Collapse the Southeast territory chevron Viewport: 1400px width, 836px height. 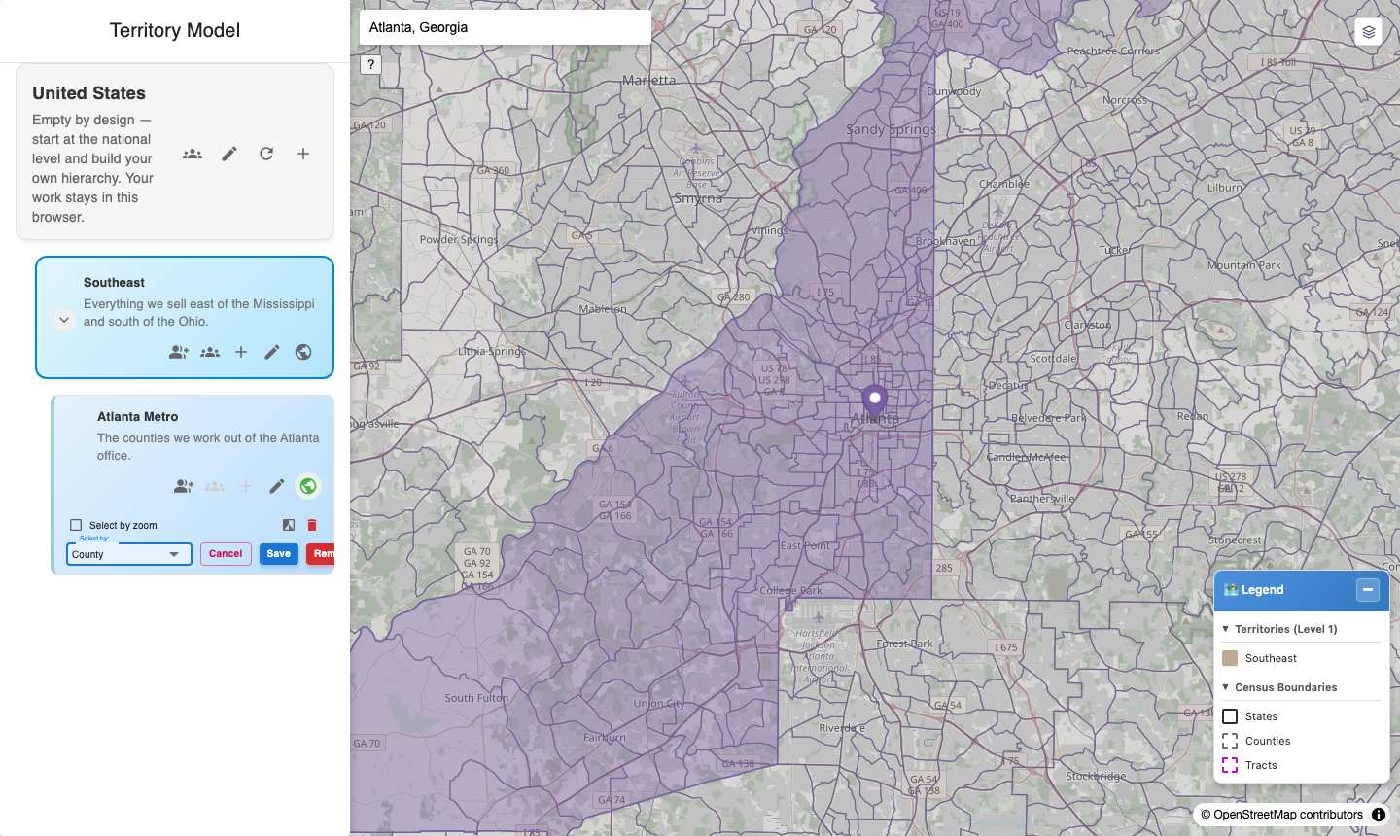(63, 320)
